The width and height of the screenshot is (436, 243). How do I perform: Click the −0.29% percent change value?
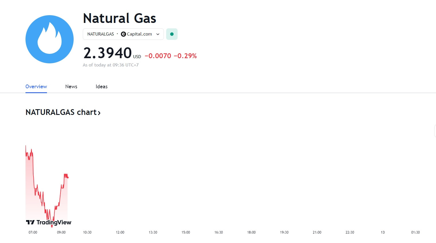tap(185, 56)
